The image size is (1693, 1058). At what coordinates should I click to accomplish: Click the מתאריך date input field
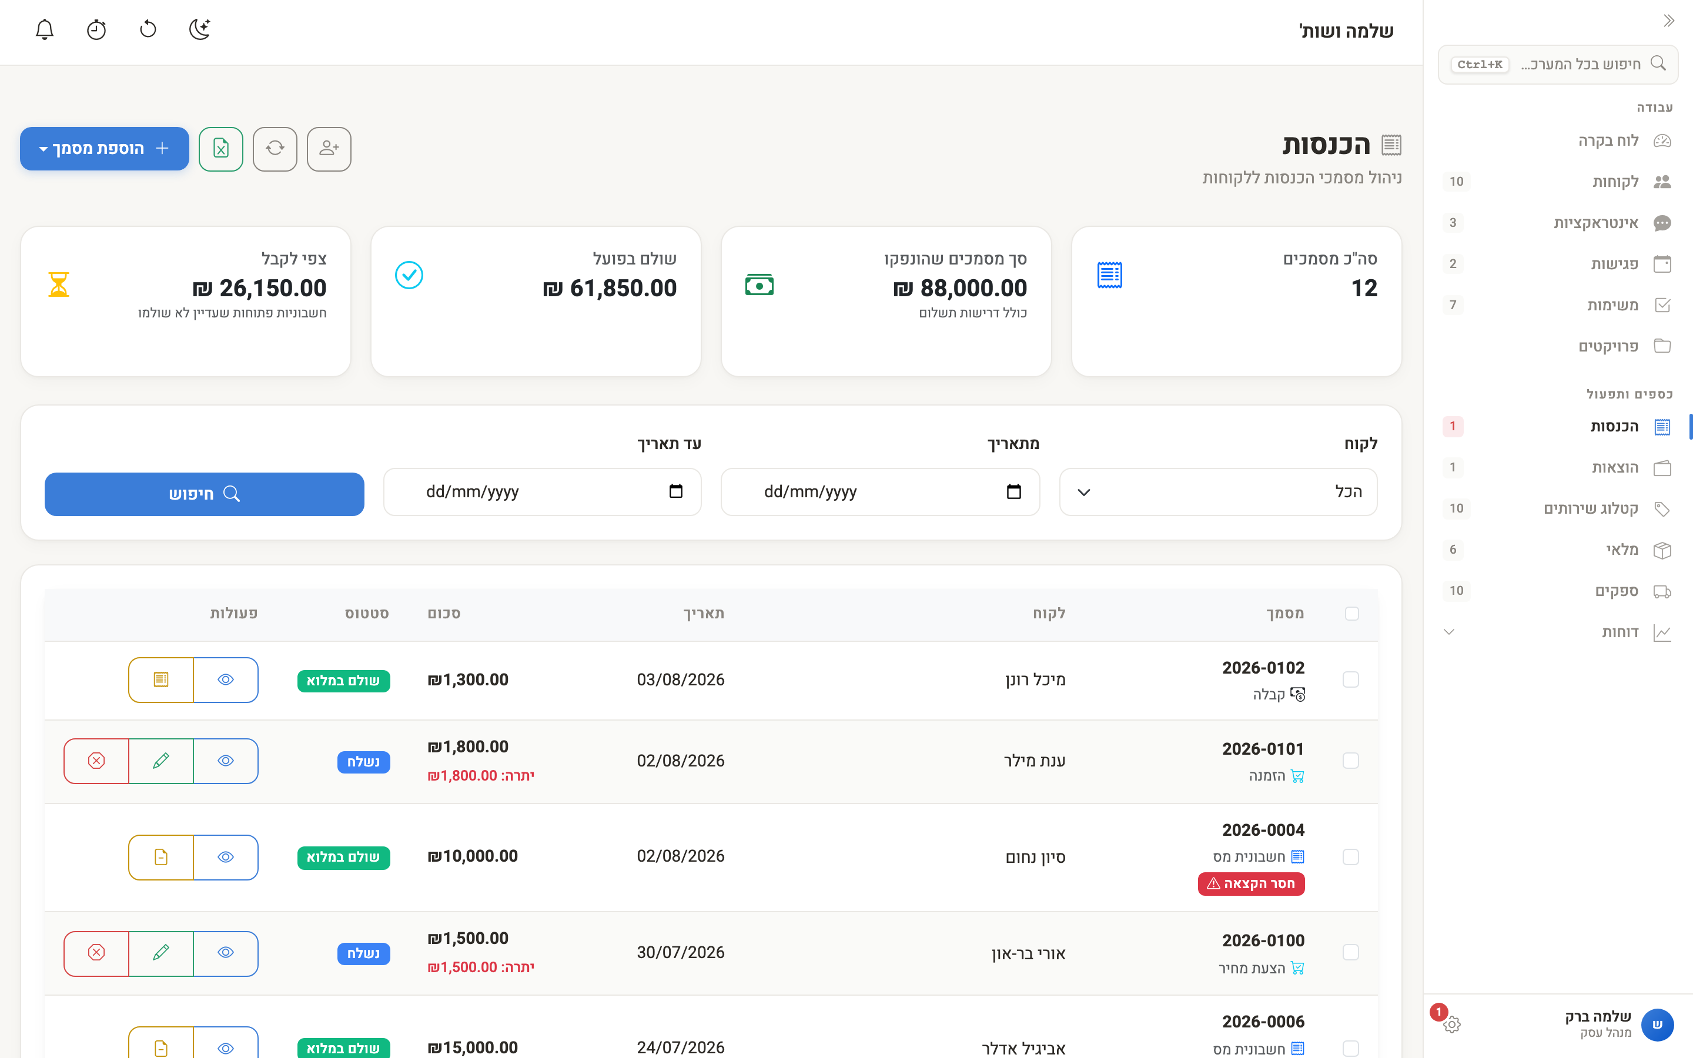[x=880, y=492]
